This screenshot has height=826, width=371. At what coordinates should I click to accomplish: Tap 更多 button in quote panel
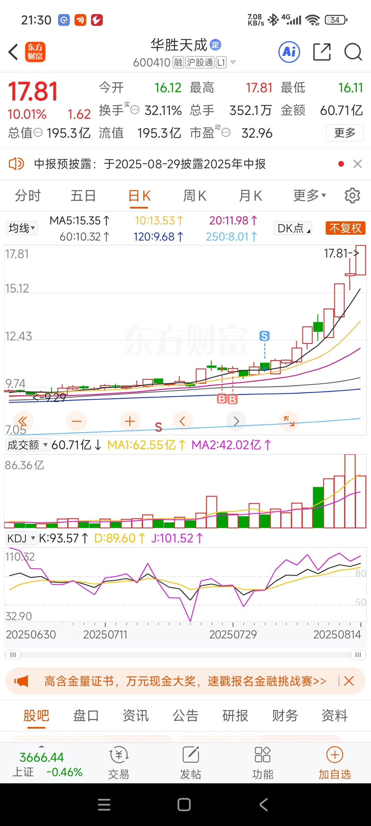345,133
